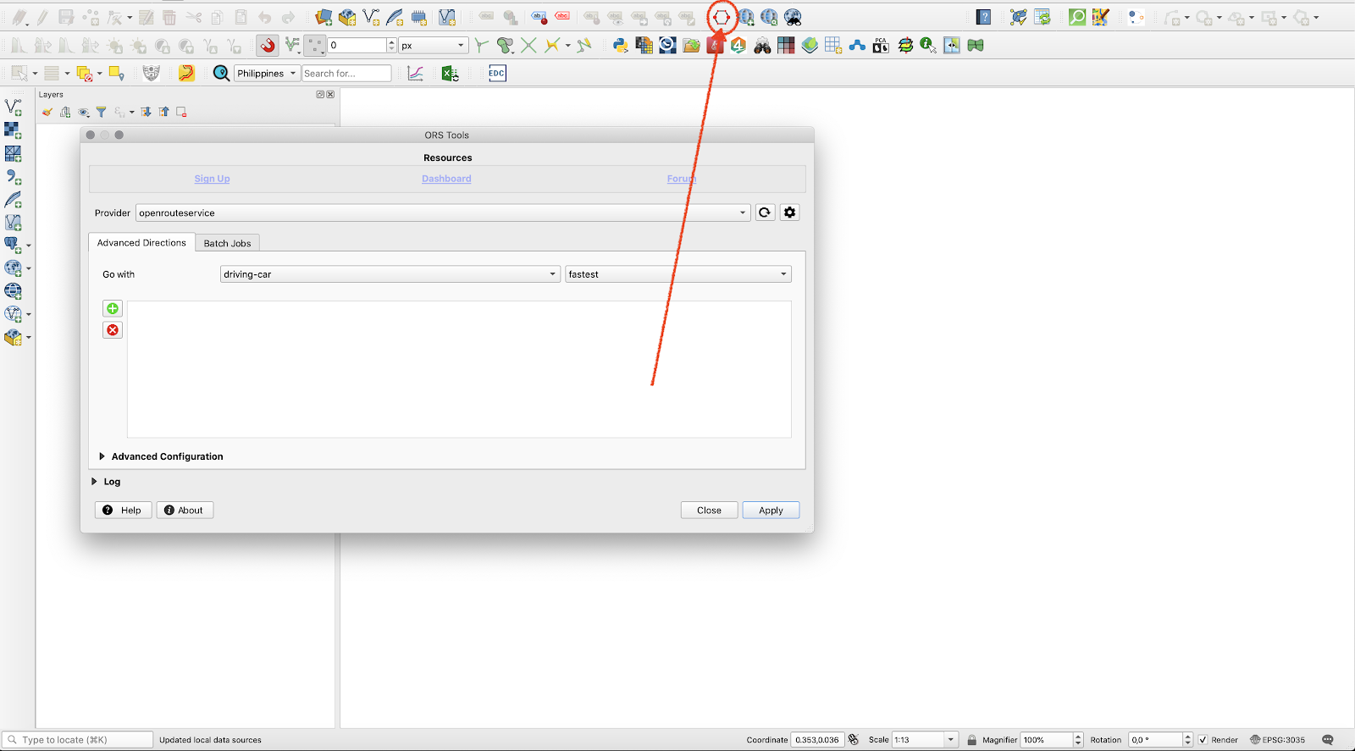This screenshot has height=751, width=1355.
Task: Click the Apply button
Action: tap(770, 511)
